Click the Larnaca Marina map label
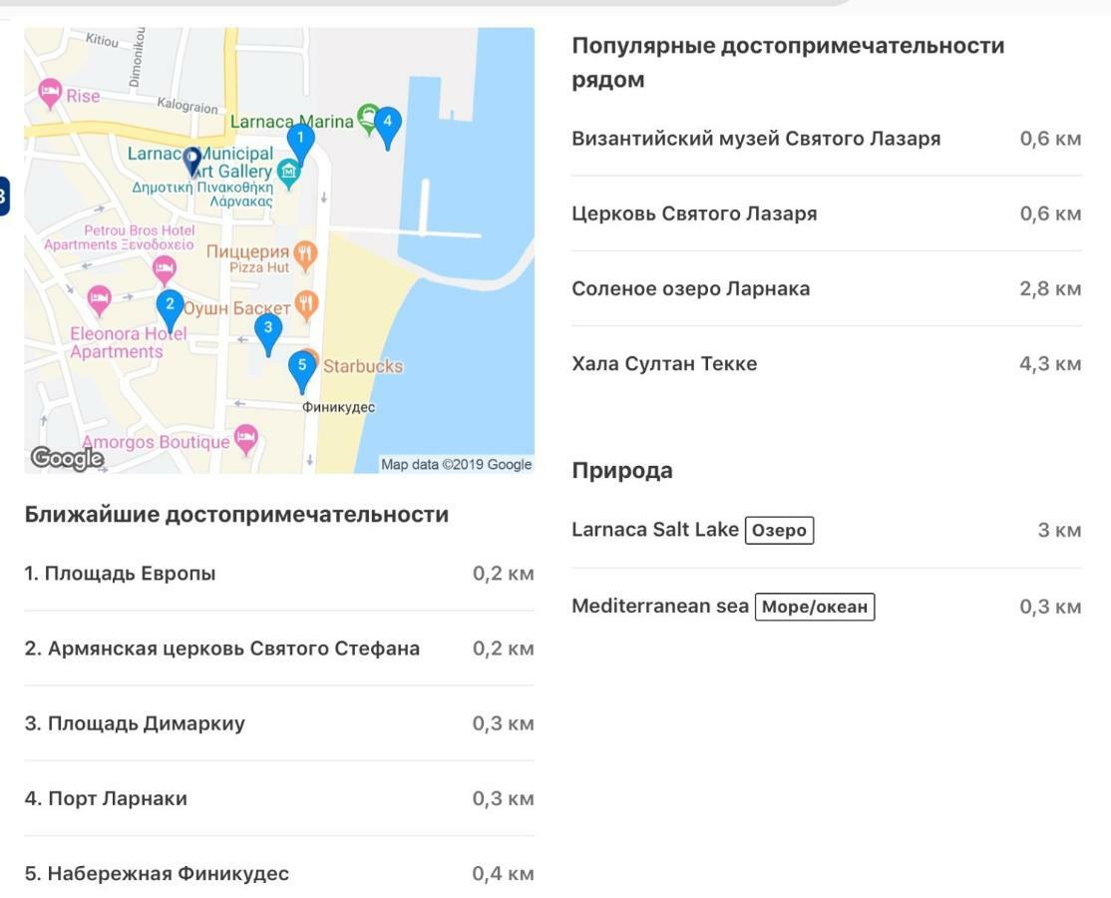1111x898 pixels. 291,122
